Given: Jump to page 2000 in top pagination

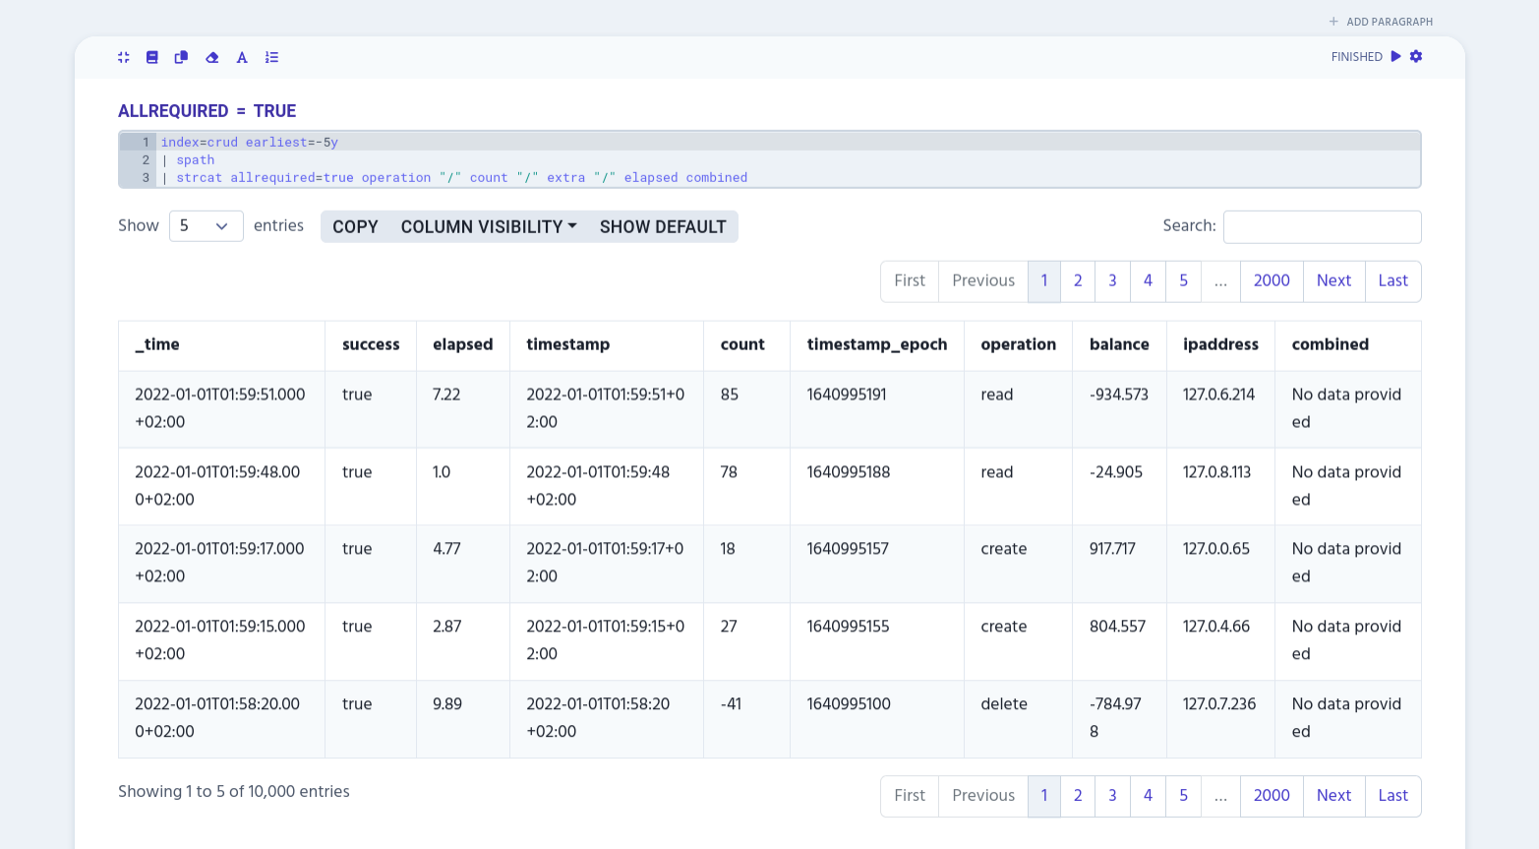Looking at the screenshot, I should [x=1272, y=281].
